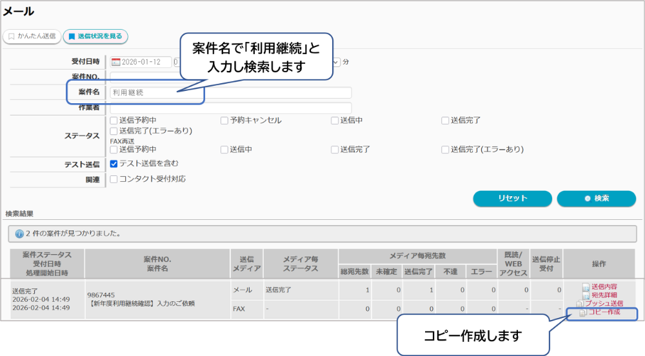Switch to the かんたん送信 tab
645x356 pixels.
[32, 37]
